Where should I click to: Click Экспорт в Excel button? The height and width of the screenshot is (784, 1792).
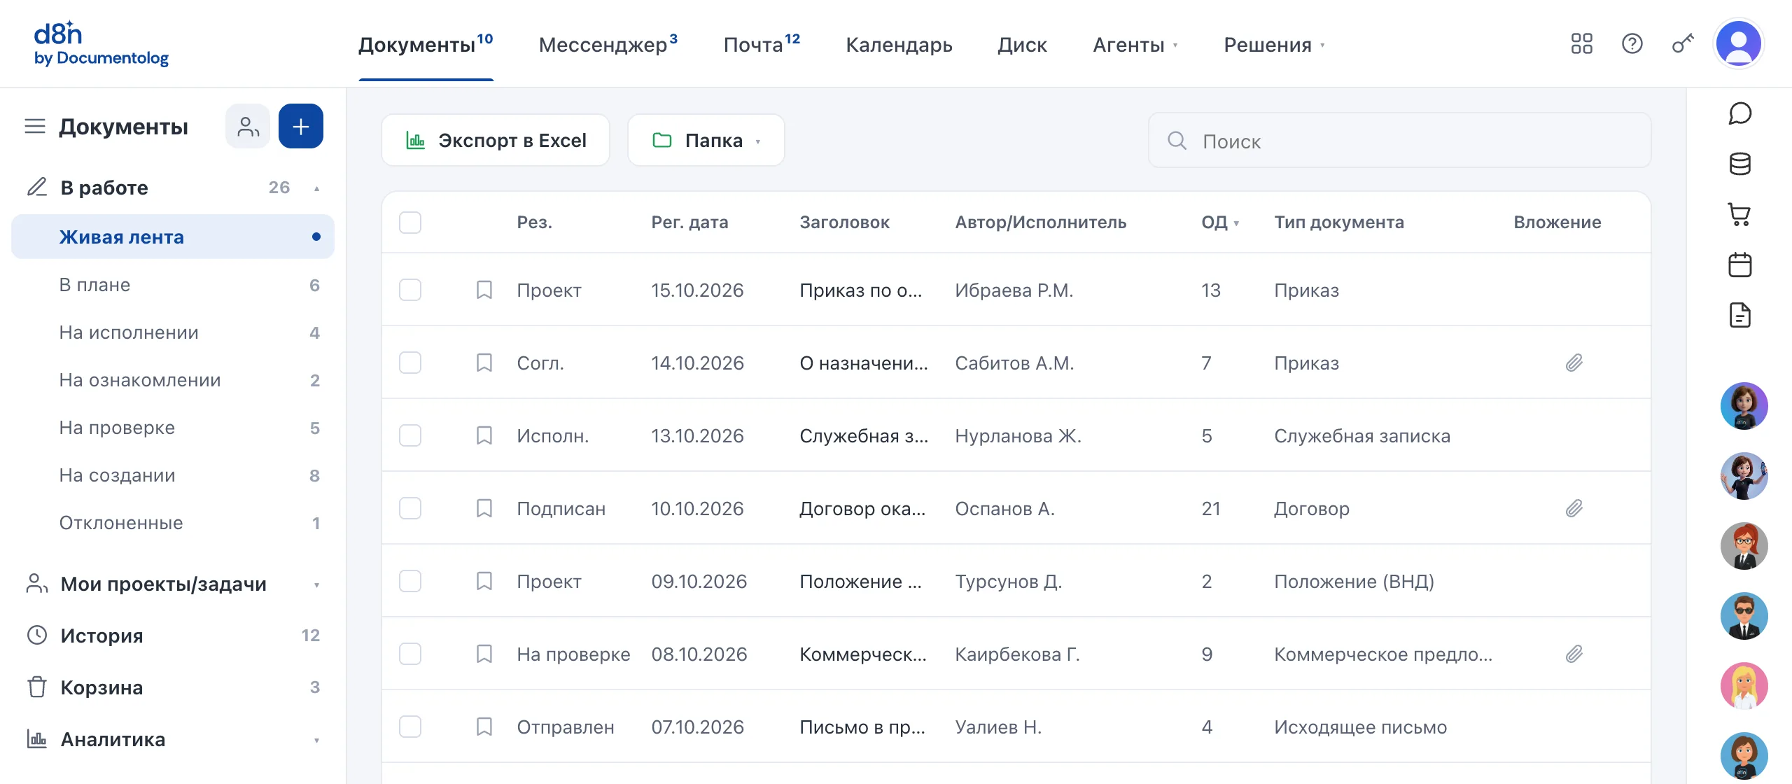click(496, 141)
